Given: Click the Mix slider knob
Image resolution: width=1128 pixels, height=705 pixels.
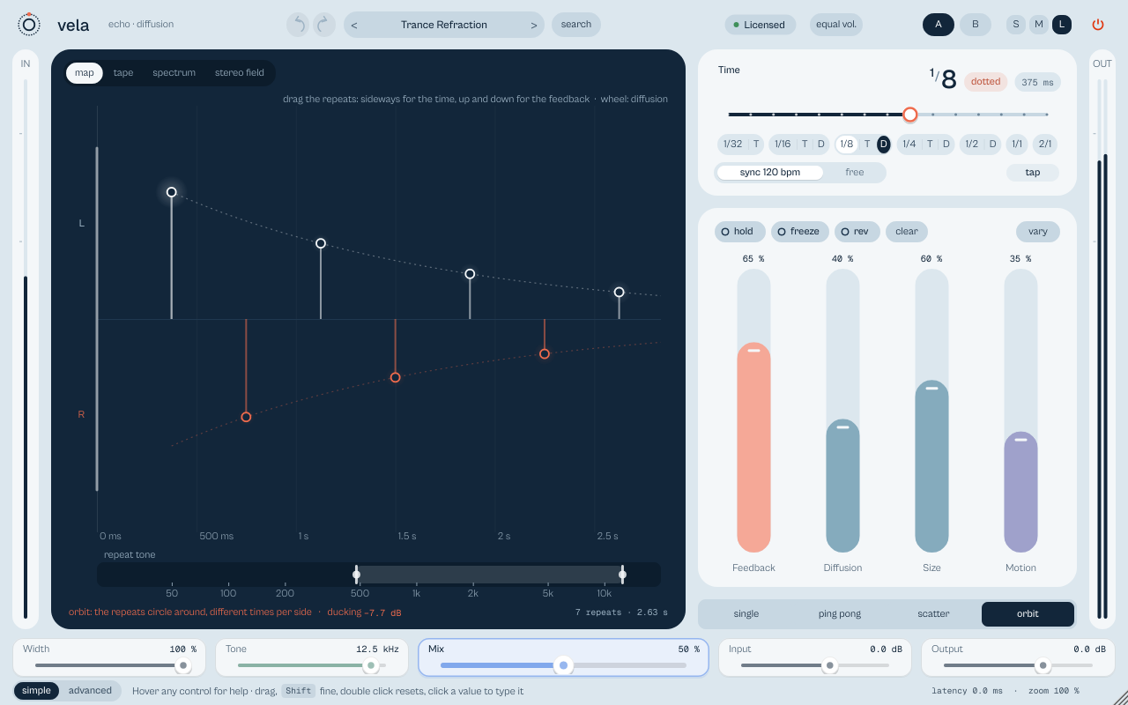Looking at the screenshot, I should pos(563,665).
